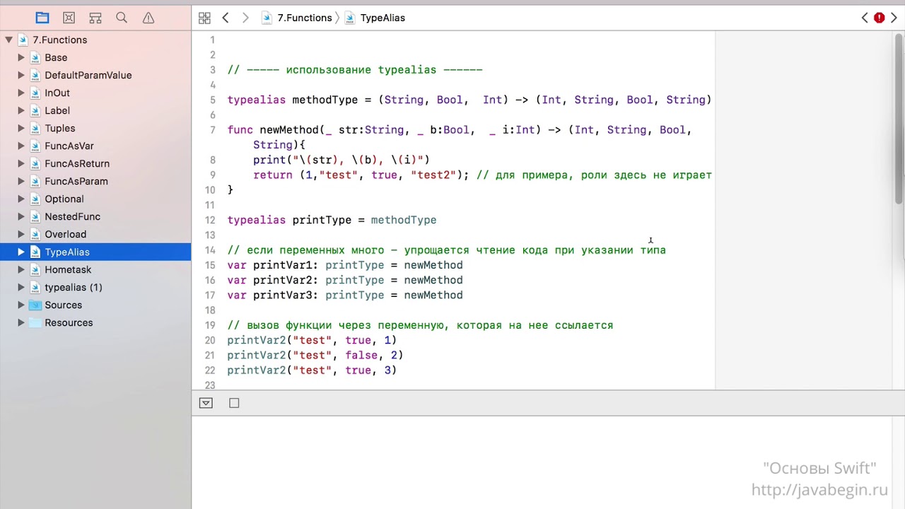Image resolution: width=905 pixels, height=509 pixels.
Task: Click the 7.Functions playground file icon
Action: [23, 40]
